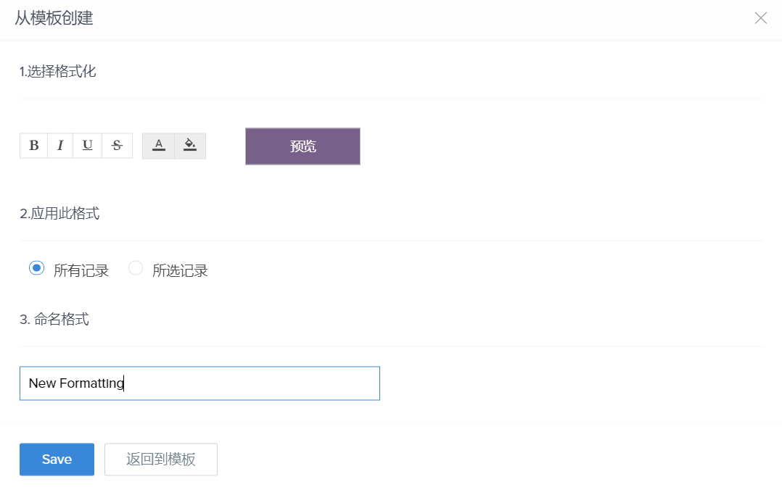Viewport: 782px width, 495px height.
Task: Focus the New Formatting name field
Action: (247, 383)
